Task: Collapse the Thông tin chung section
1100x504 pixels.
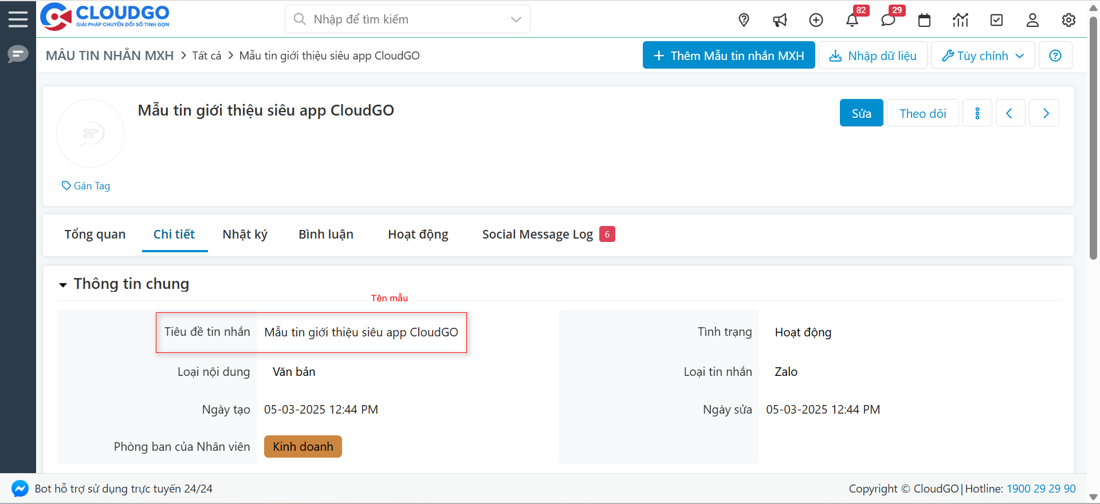Action: [63, 284]
